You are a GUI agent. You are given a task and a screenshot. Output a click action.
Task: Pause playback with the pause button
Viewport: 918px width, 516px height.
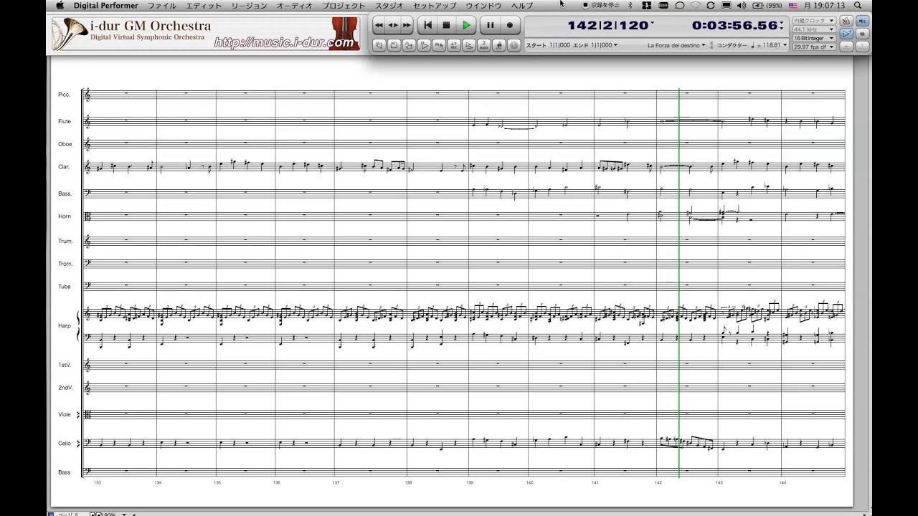[x=491, y=25]
